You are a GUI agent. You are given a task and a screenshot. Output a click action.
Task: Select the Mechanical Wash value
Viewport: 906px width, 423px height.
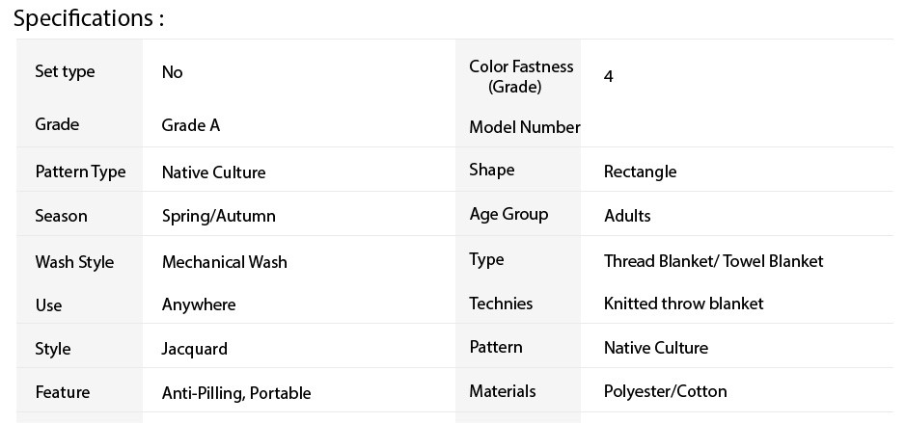224,262
